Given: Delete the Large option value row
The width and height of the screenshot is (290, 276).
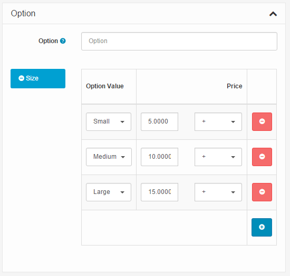Looking at the screenshot, I should 262,192.
